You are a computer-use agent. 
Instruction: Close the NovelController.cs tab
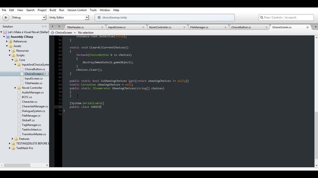pyautogui.click(x=184, y=27)
